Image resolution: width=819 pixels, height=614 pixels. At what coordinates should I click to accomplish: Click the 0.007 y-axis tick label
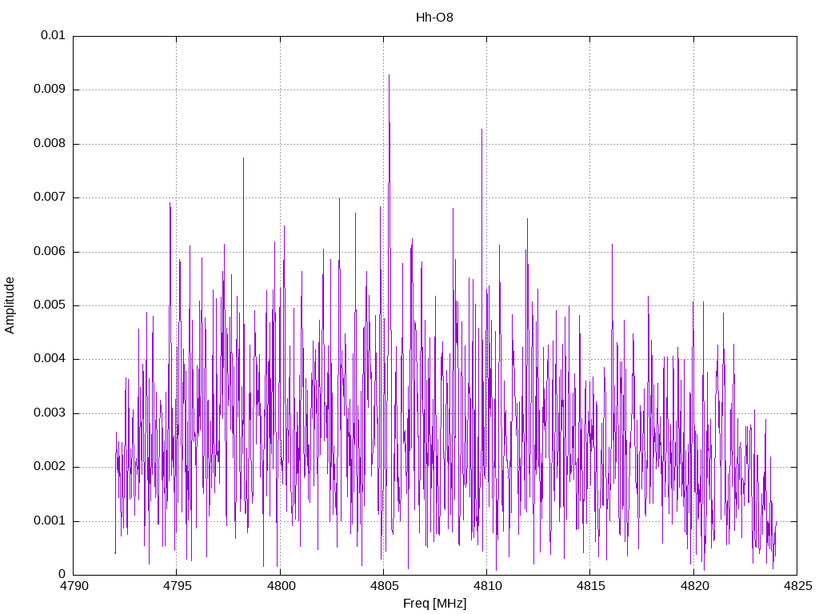pos(49,197)
